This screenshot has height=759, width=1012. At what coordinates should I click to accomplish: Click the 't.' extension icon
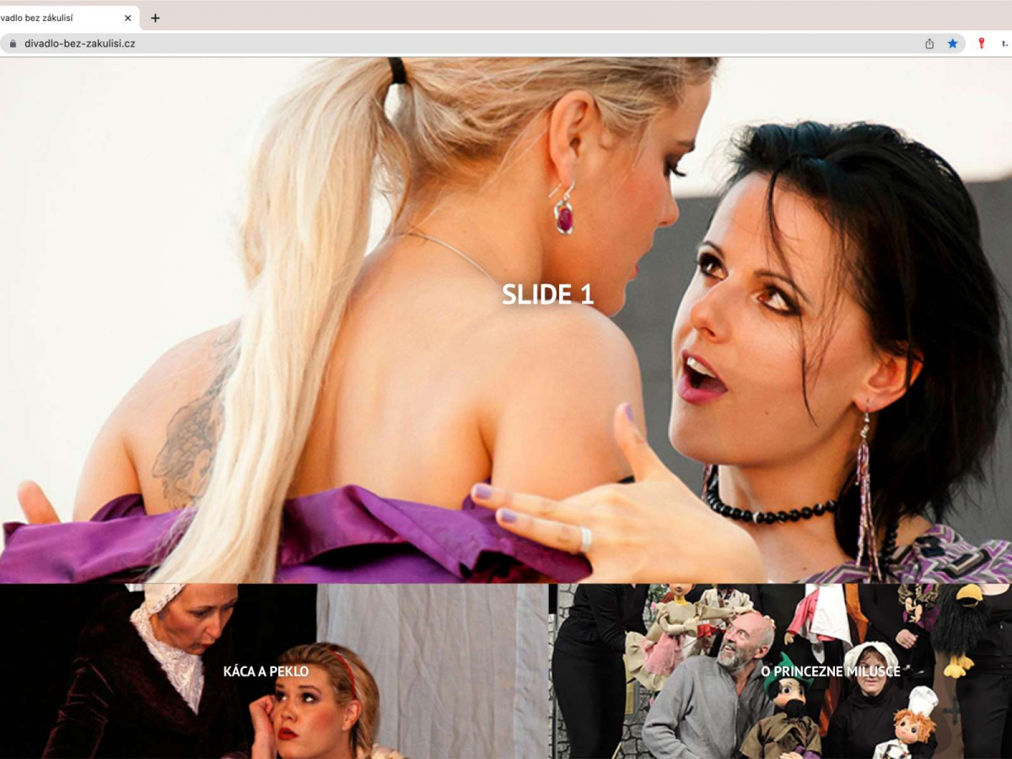pos(1004,43)
